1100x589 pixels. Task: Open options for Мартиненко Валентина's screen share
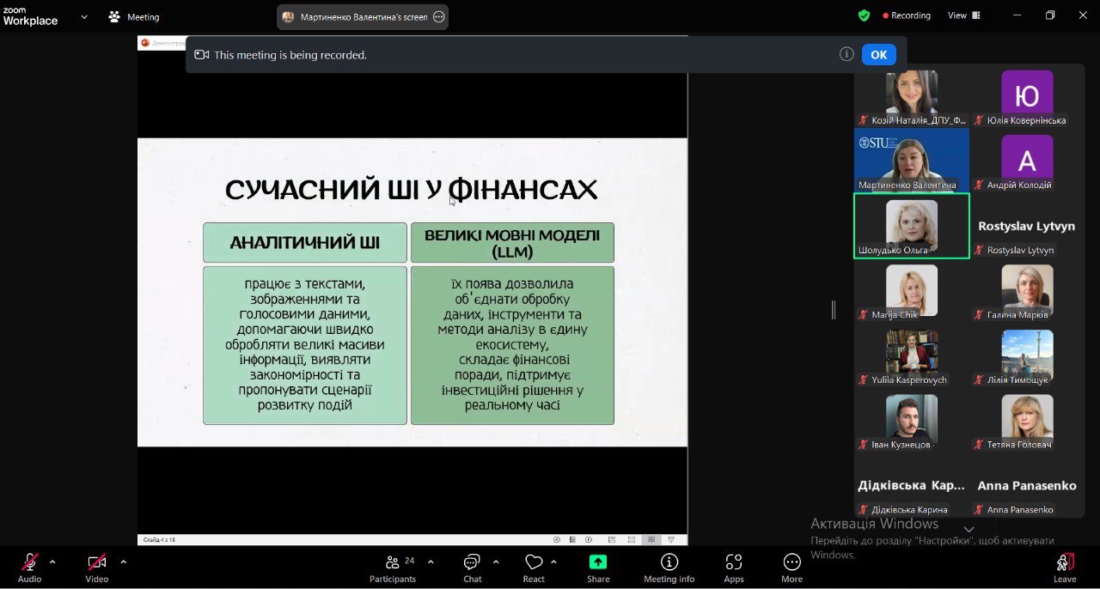(439, 17)
